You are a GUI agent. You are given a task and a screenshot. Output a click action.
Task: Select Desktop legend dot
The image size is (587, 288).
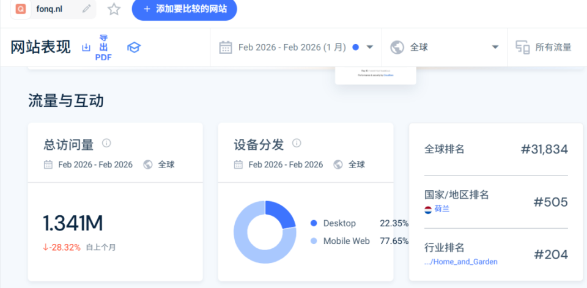(314, 223)
